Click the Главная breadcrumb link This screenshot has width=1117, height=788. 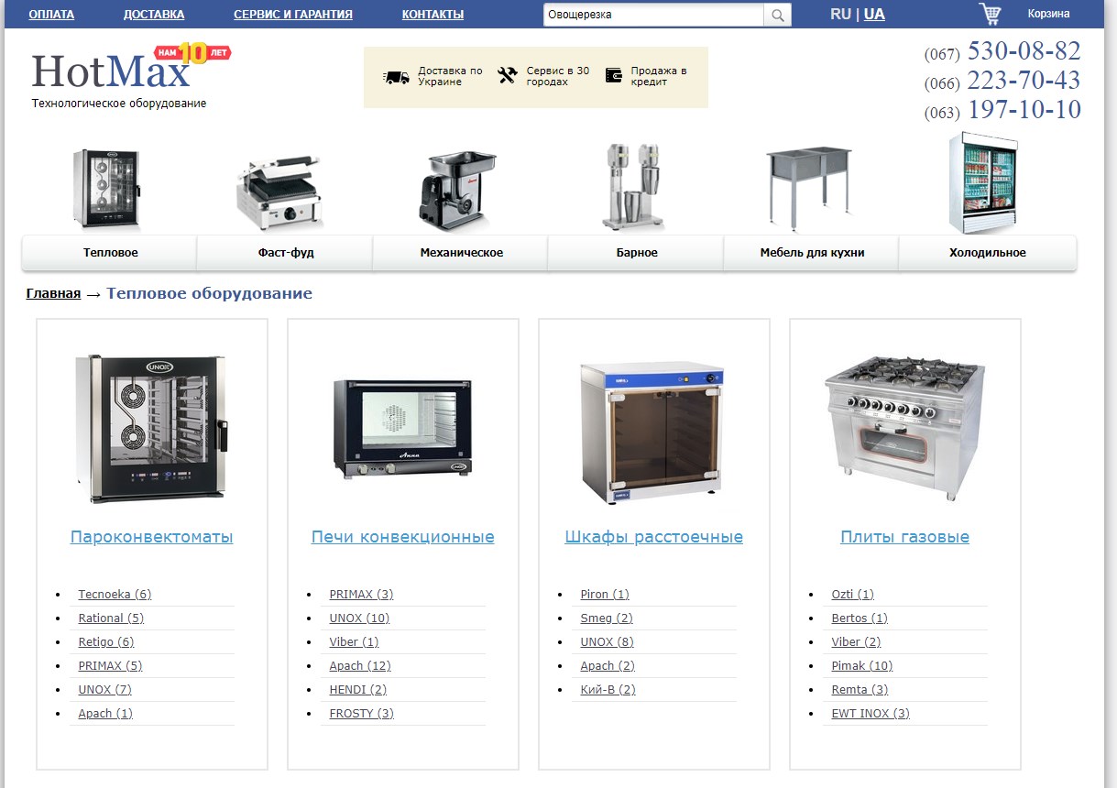pos(53,294)
